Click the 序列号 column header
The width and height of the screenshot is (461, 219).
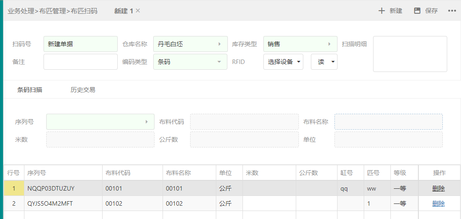click(37, 173)
